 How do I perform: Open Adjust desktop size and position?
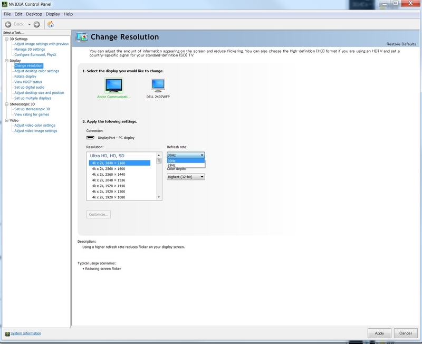(x=39, y=92)
